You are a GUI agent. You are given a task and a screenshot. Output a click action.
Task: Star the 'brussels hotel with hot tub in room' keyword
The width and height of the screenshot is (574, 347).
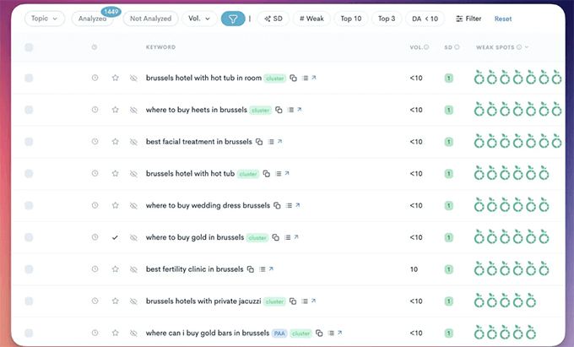[x=116, y=78]
